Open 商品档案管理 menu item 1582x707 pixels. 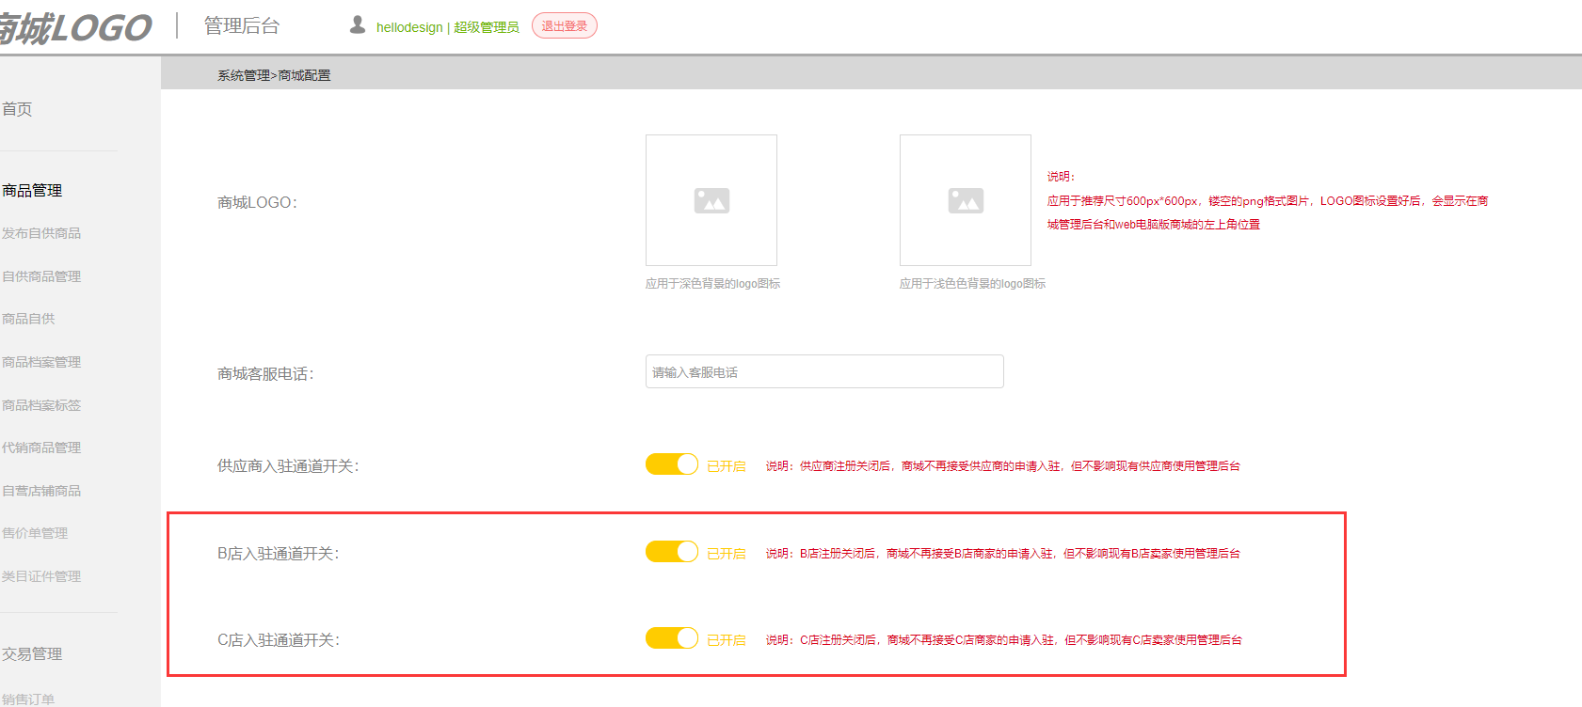(41, 362)
